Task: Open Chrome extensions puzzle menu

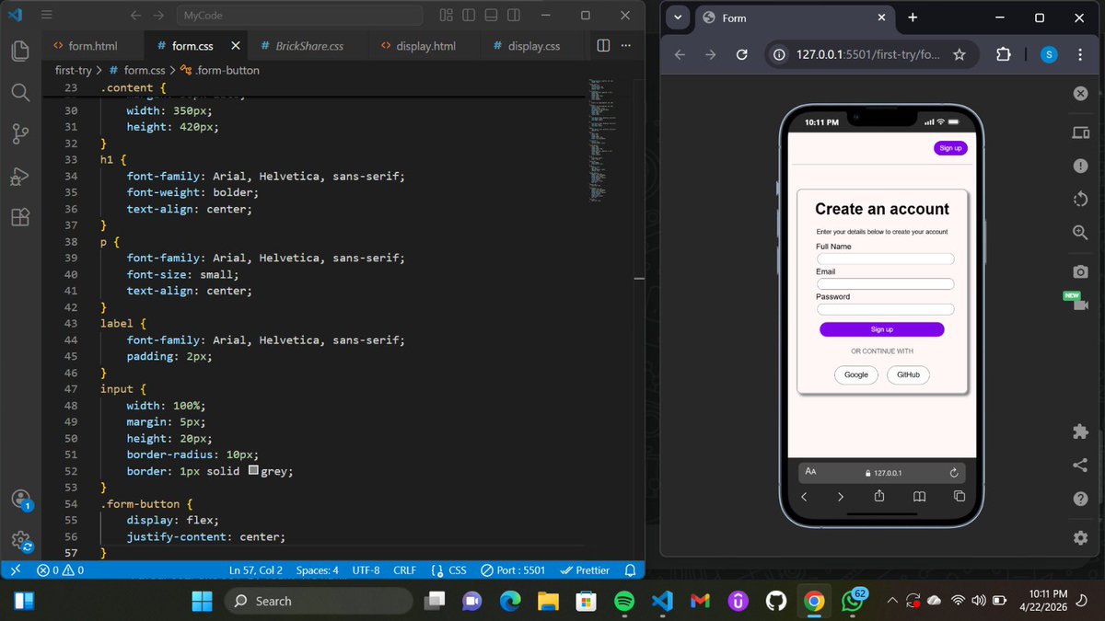Action: coord(1004,55)
